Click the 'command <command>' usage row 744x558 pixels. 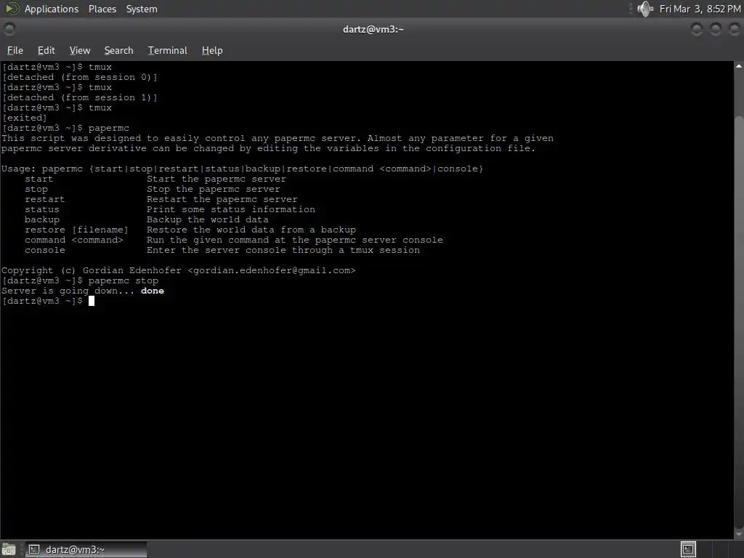pos(234,240)
